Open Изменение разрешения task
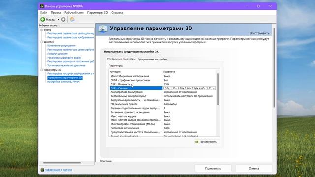 tap(61, 46)
